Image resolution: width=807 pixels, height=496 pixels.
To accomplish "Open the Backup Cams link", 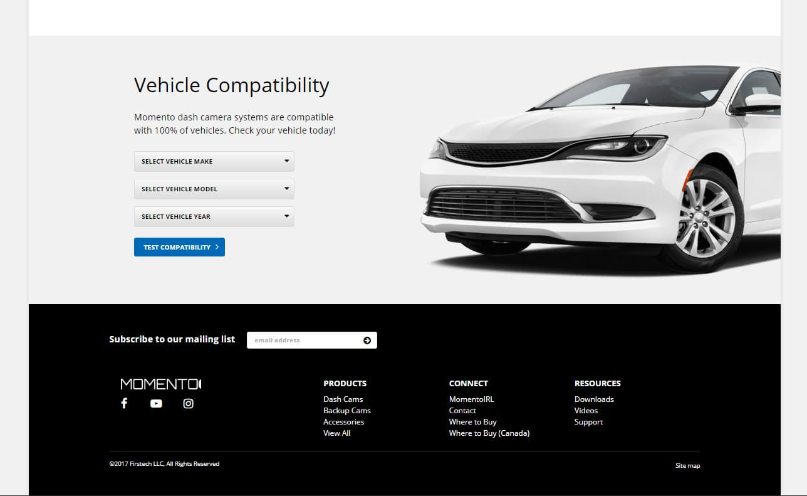I will [347, 410].
